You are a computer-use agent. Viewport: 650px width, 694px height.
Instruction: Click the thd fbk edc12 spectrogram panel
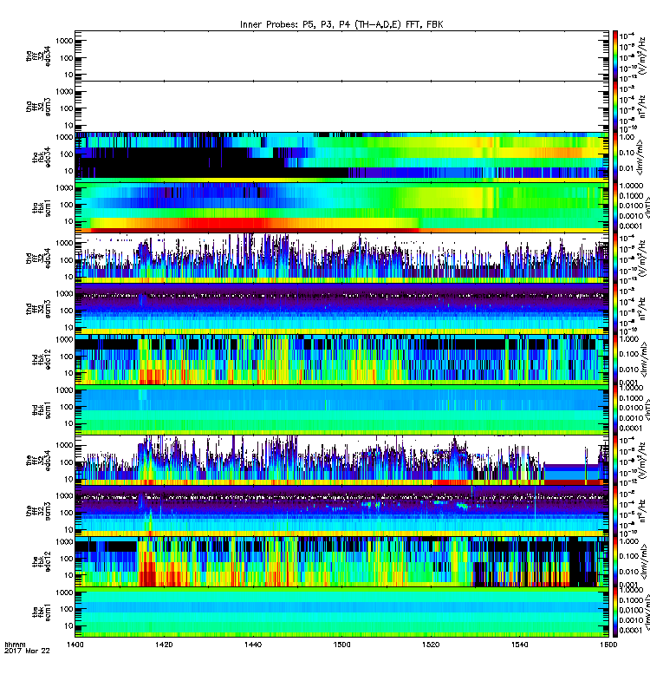click(x=341, y=359)
